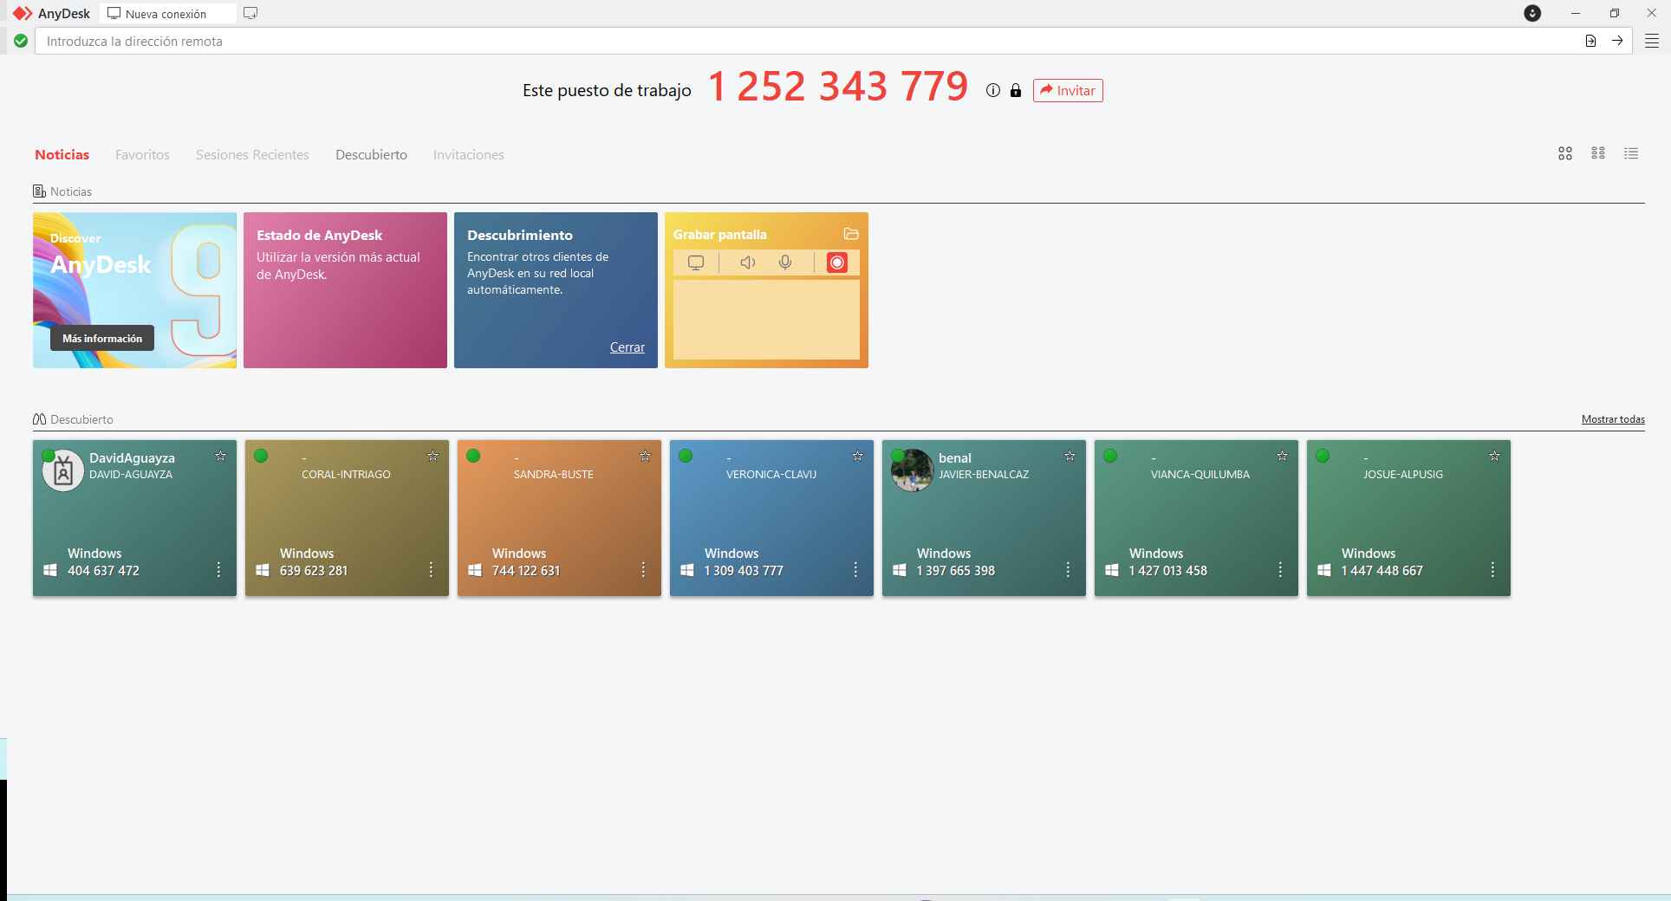Open new session tab icon

coord(250,13)
